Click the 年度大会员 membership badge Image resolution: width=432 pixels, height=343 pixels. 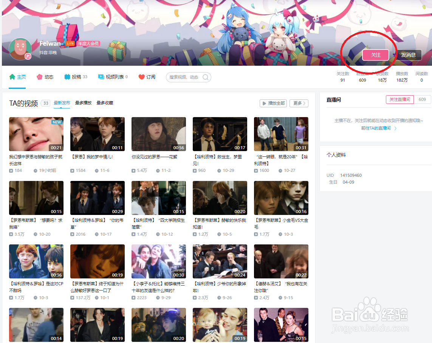point(88,43)
